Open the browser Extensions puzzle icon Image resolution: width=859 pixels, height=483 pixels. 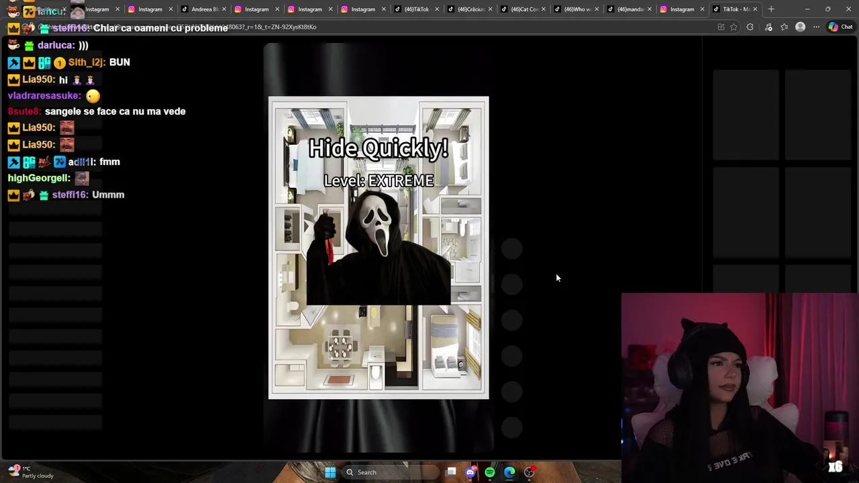point(750,27)
